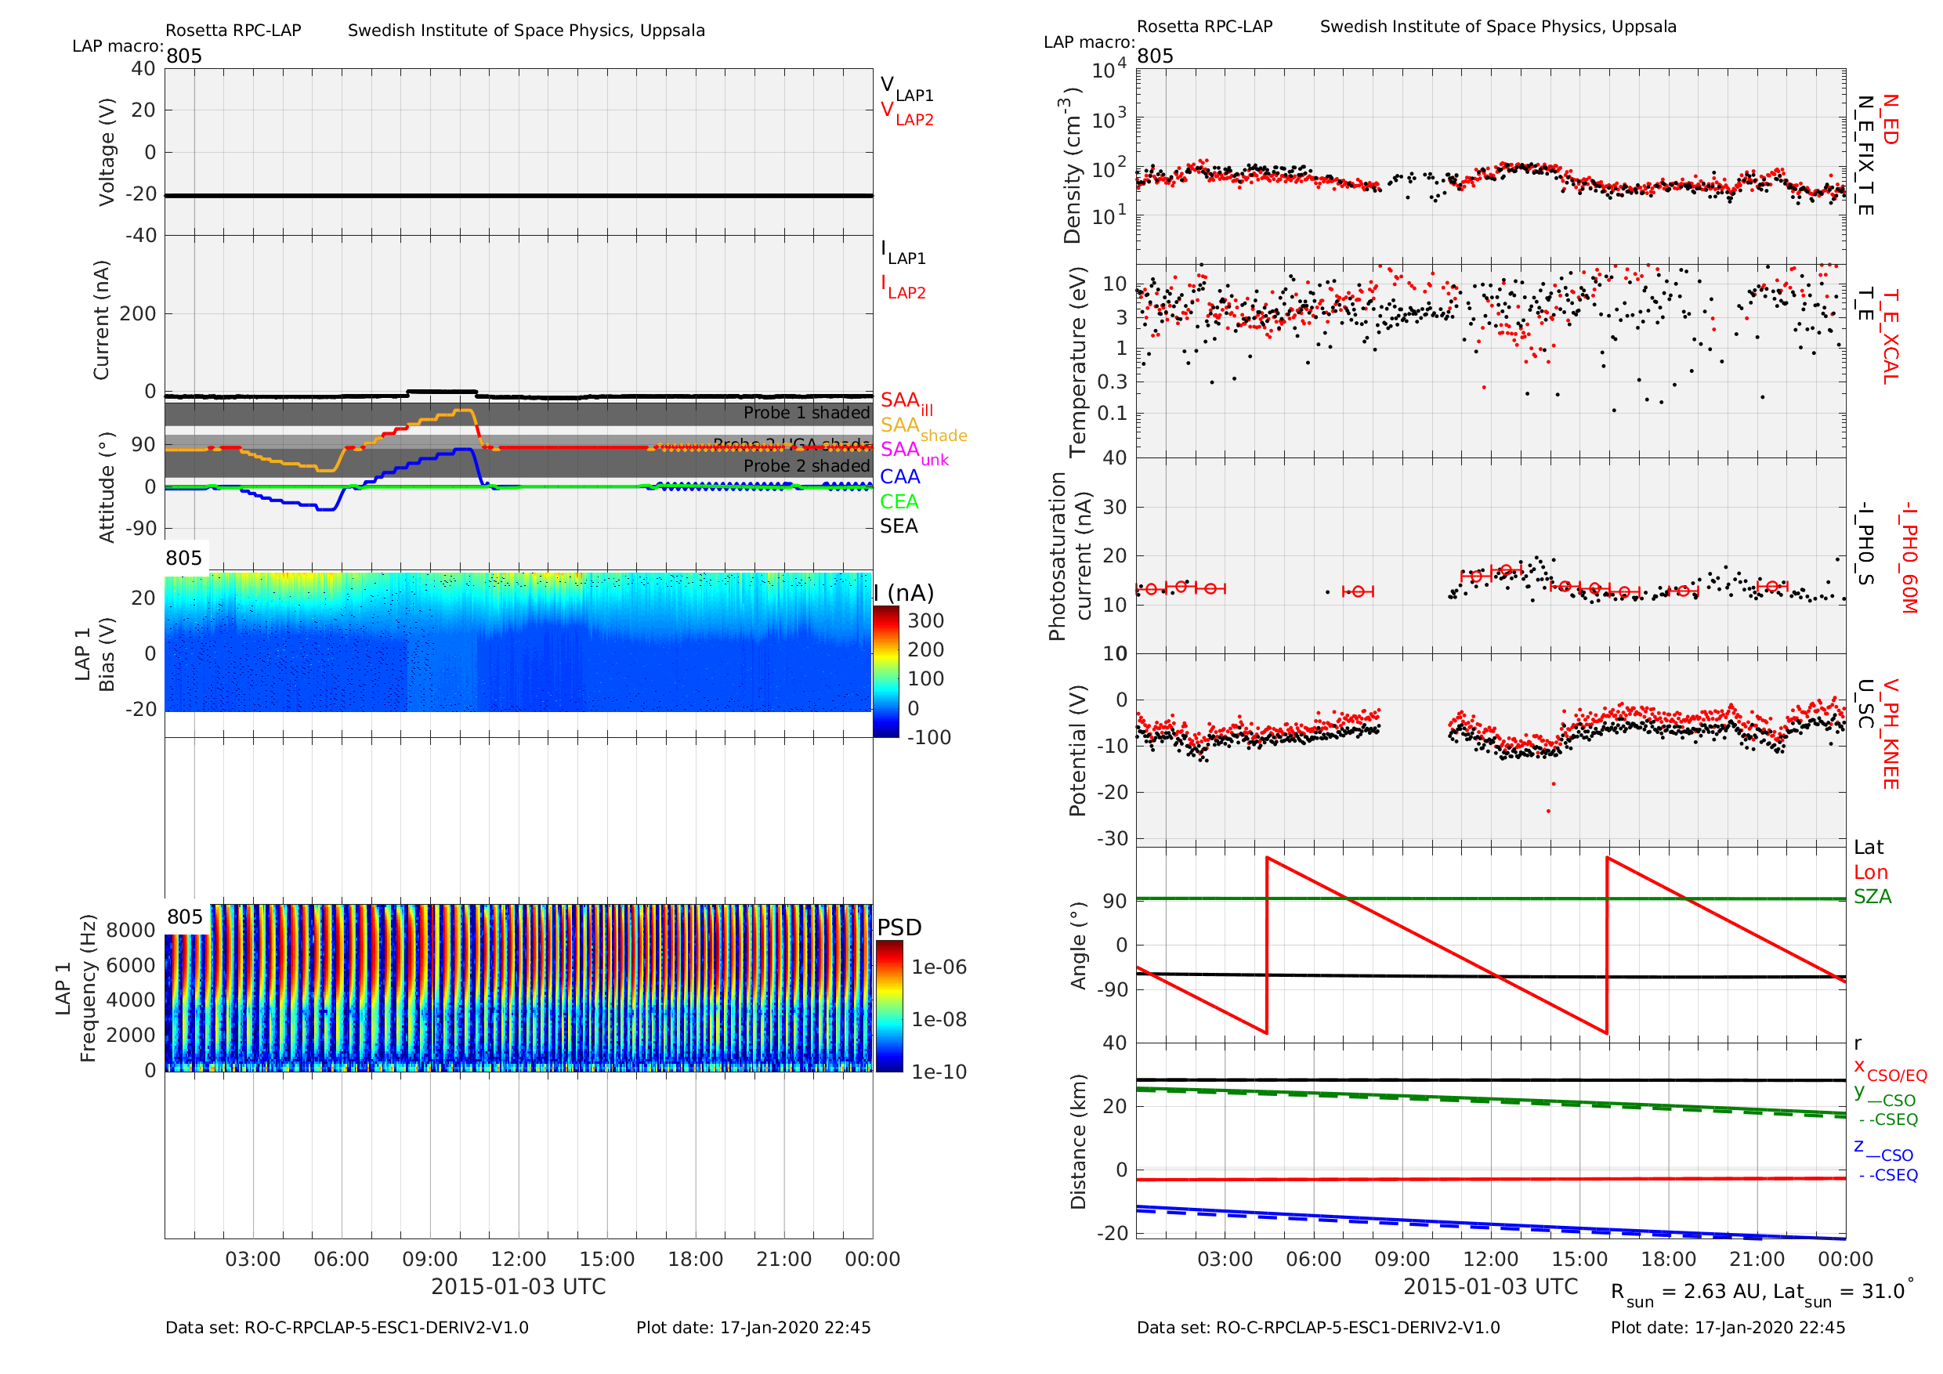Click the red V_PH_KNEE legend label
This screenshot has height=1374, width=1943.
click(1890, 734)
